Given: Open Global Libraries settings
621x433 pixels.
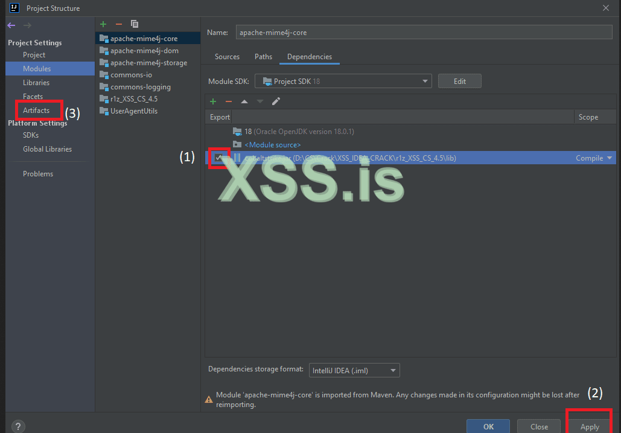Looking at the screenshot, I should 47,149.
